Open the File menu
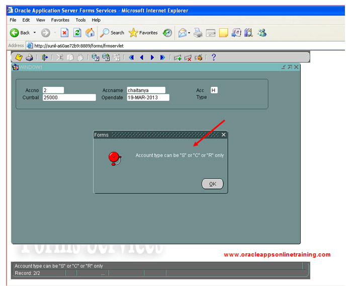The image size is (352, 286). pos(13,20)
